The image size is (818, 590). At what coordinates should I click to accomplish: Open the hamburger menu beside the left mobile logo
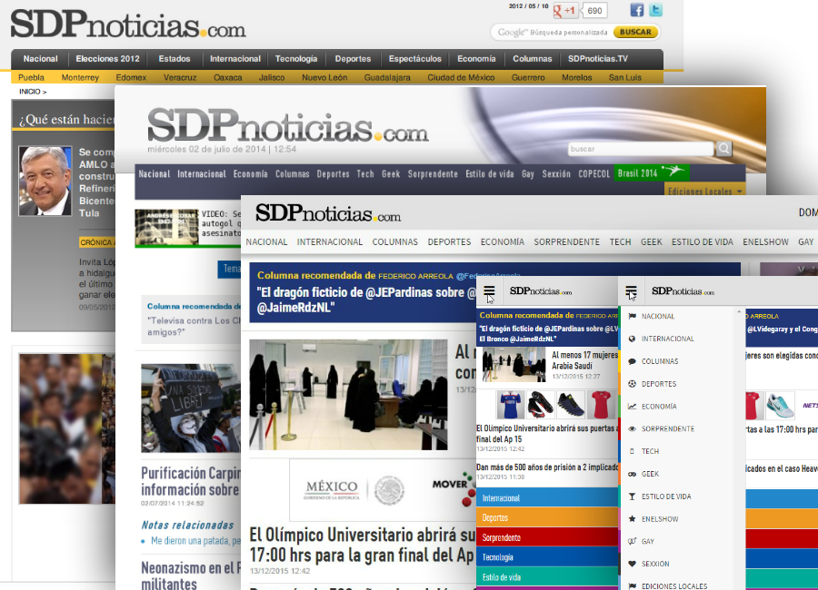pyautogui.click(x=489, y=291)
